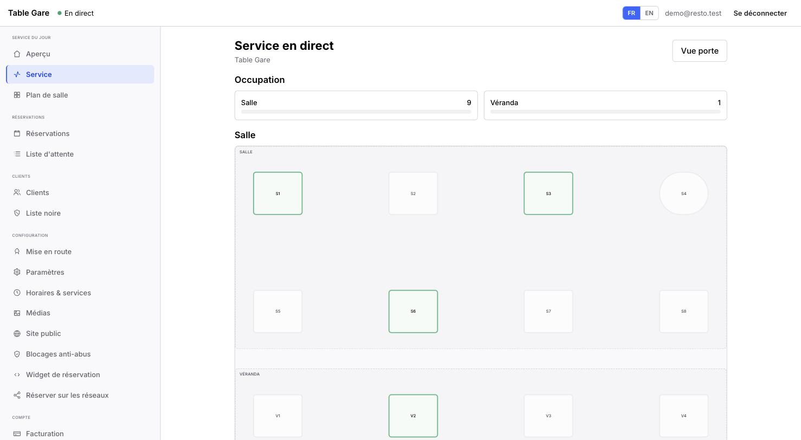
Task: Open the Réservations section
Action: [80, 133]
